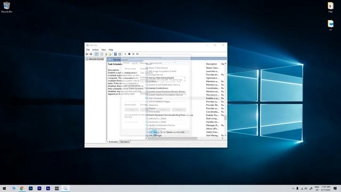Open the blue Help toolbar icon
The width and height of the screenshot is (341, 192).
tap(116, 54)
